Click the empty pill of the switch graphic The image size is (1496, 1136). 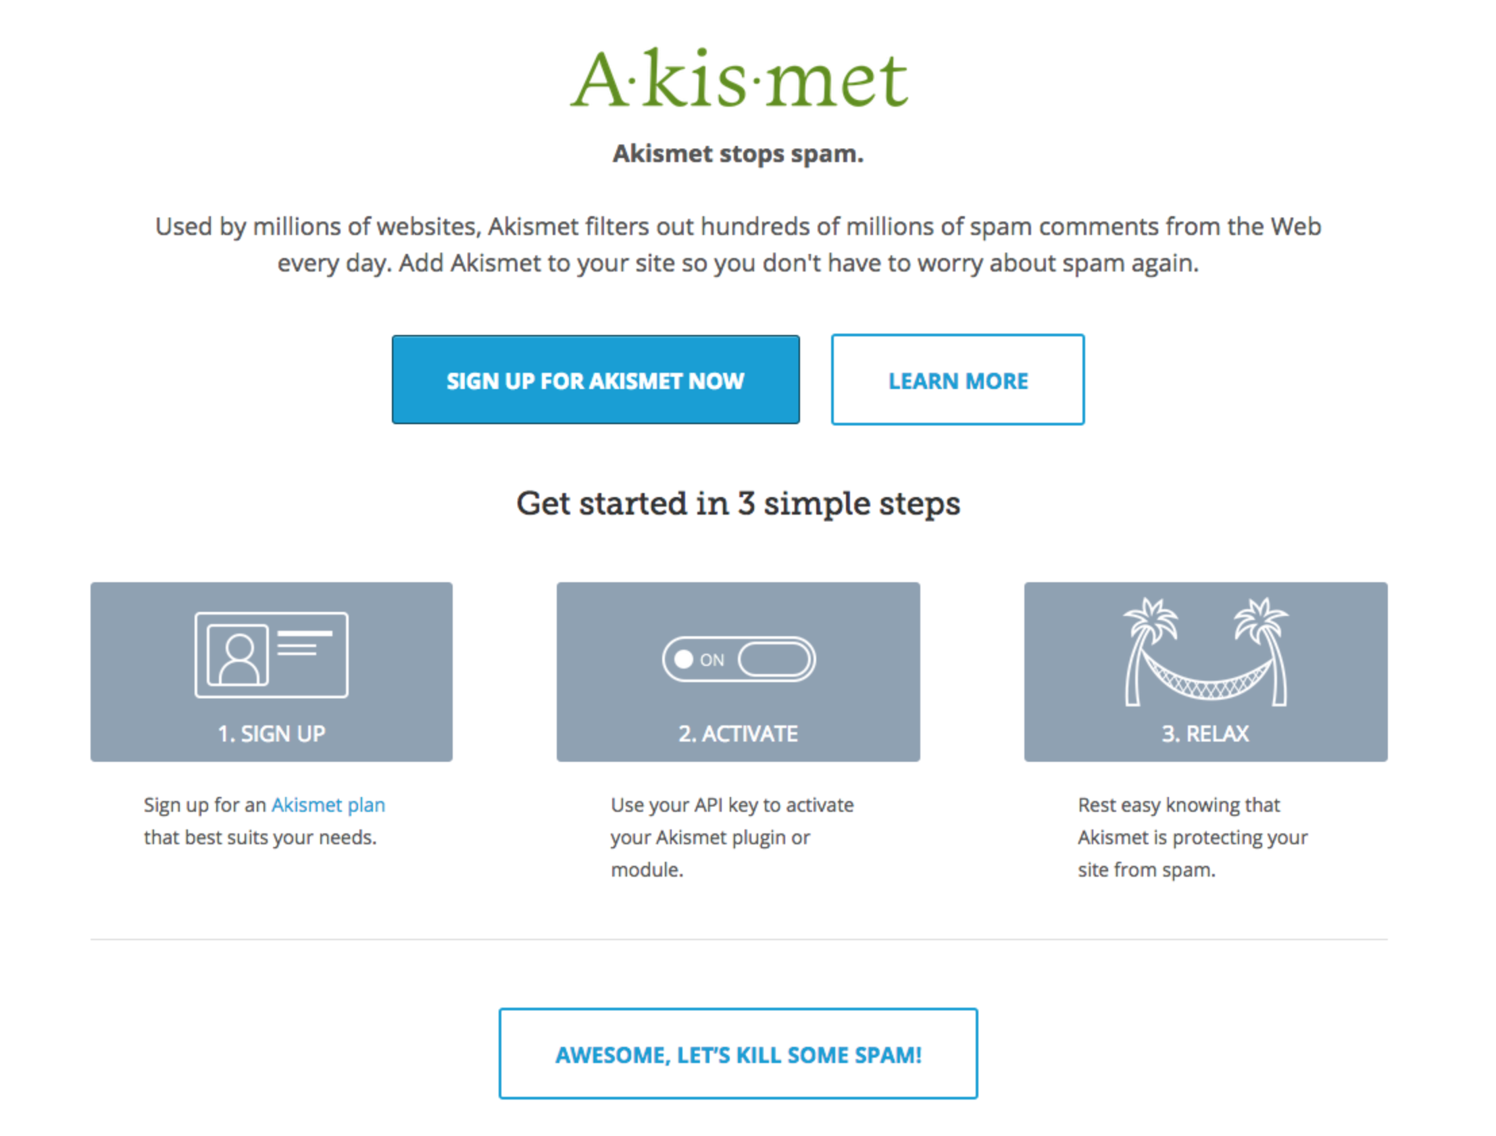(774, 659)
